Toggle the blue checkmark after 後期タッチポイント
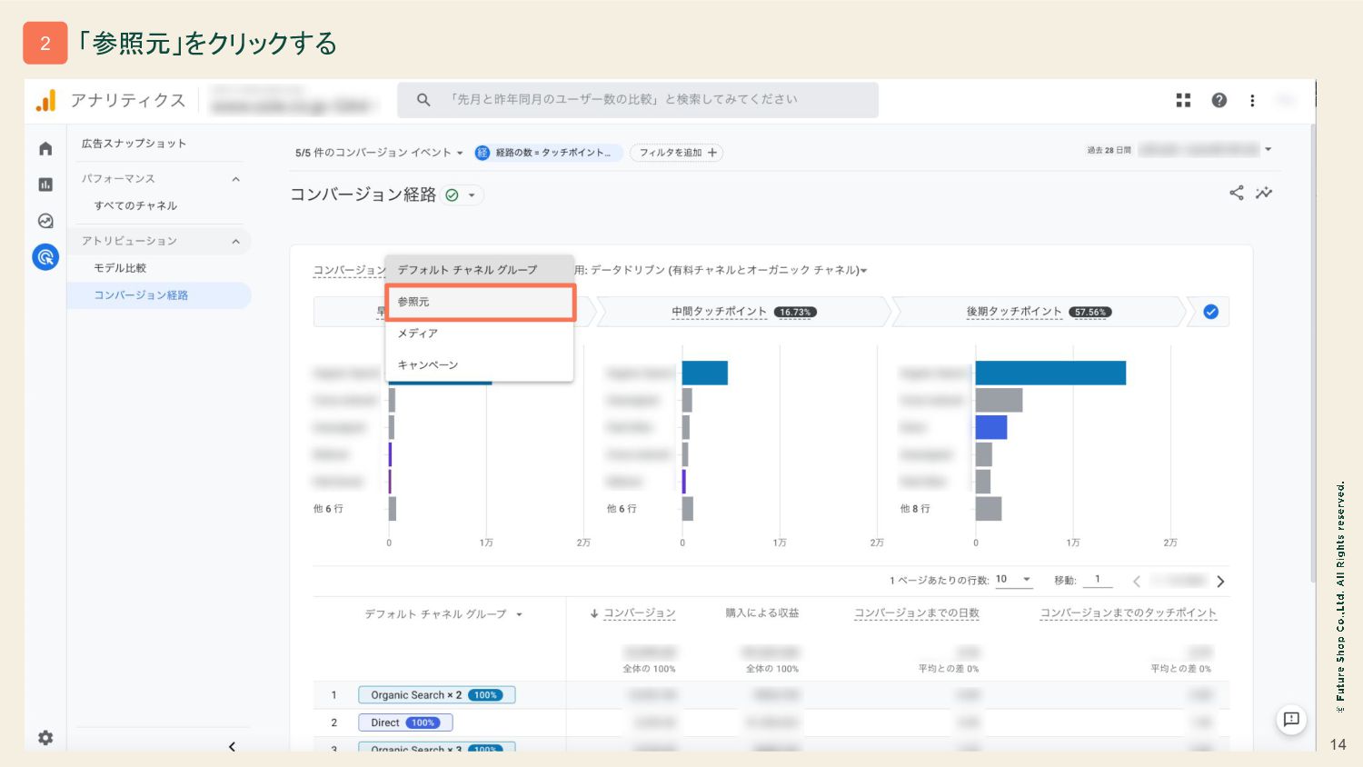Viewport: 1363px width, 767px height. 1210,312
